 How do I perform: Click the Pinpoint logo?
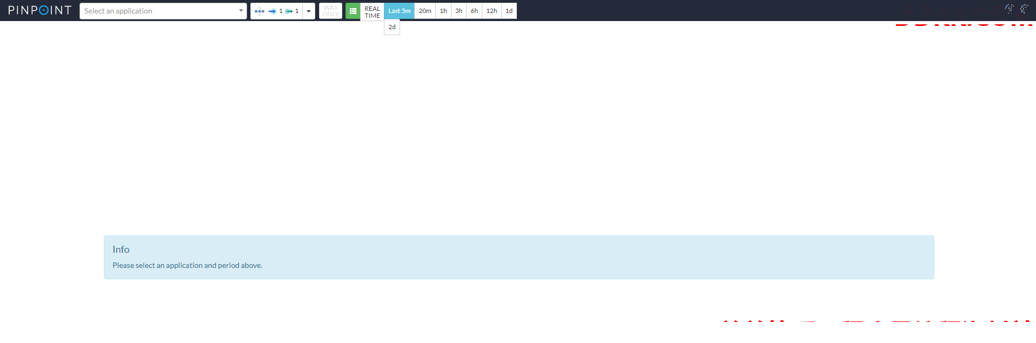coord(40,10)
